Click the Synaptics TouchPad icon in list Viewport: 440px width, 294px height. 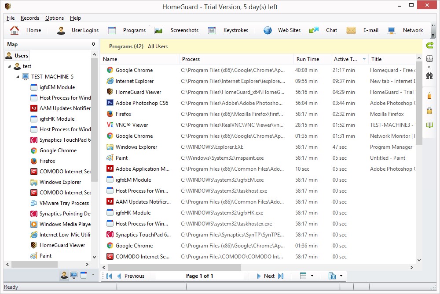point(110,235)
